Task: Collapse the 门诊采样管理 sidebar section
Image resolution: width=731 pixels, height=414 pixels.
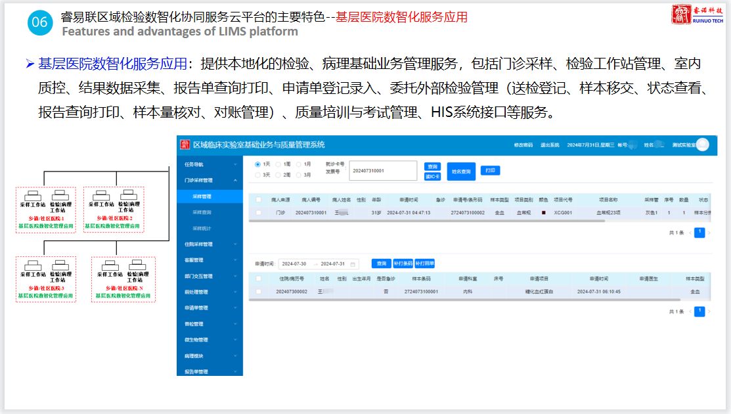Action: click(209, 180)
